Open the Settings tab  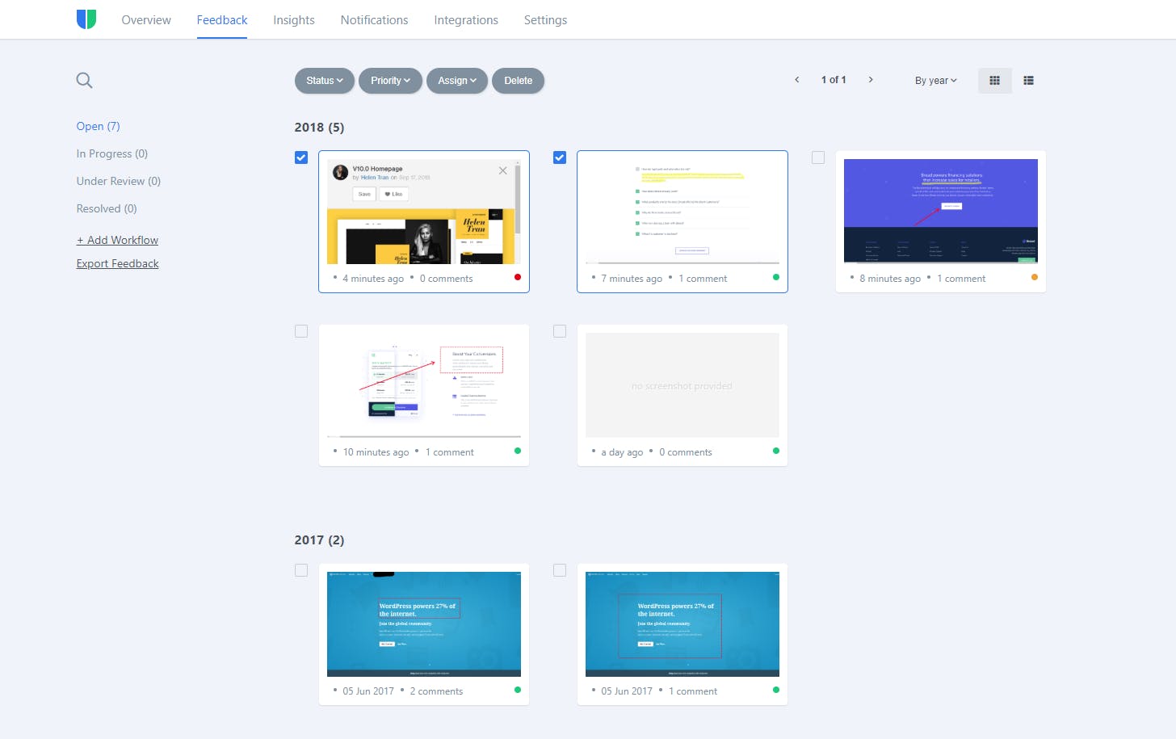[545, 20]
